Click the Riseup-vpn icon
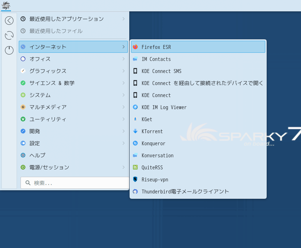The width and height of the screenshot is (301, 248). point(135,179)
